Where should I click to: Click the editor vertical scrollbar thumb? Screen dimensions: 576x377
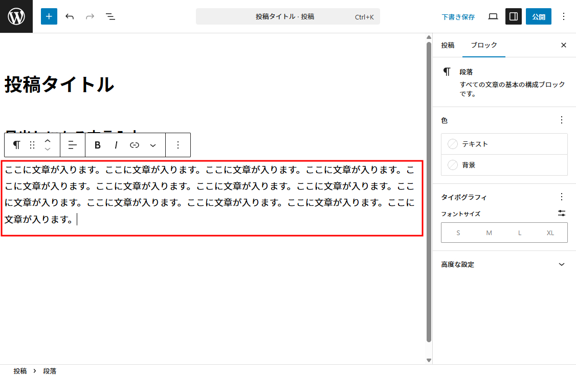[x=429, y=192]
